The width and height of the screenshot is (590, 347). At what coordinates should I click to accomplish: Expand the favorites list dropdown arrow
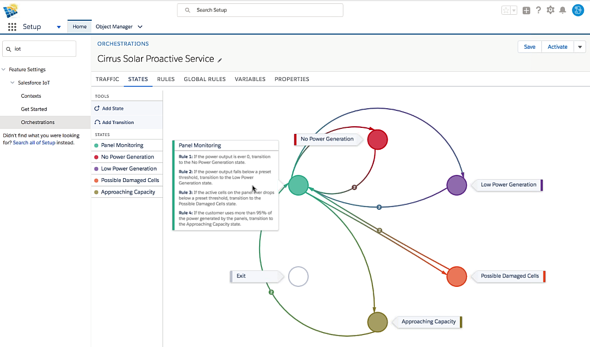[x=514, y=10]
